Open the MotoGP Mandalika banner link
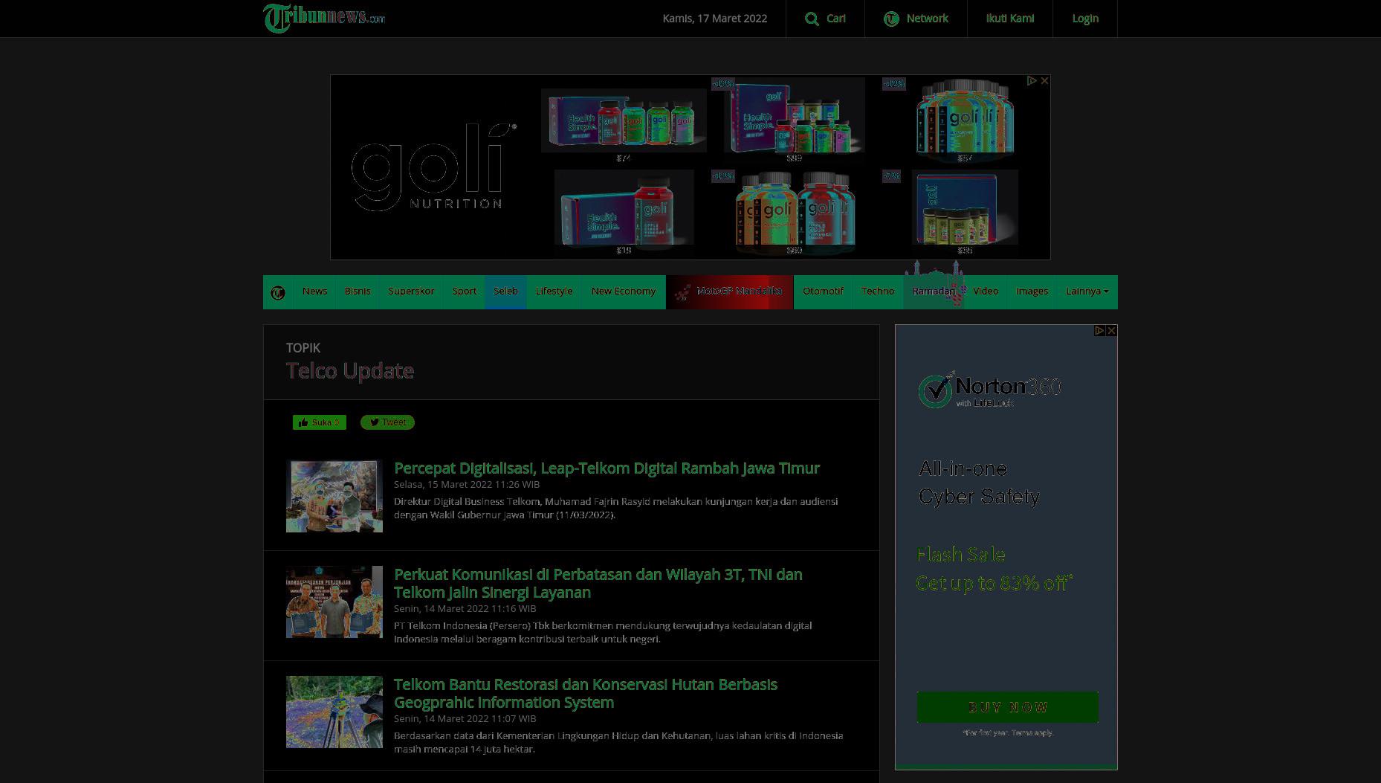1381x783 pixels. coord(730,291)
